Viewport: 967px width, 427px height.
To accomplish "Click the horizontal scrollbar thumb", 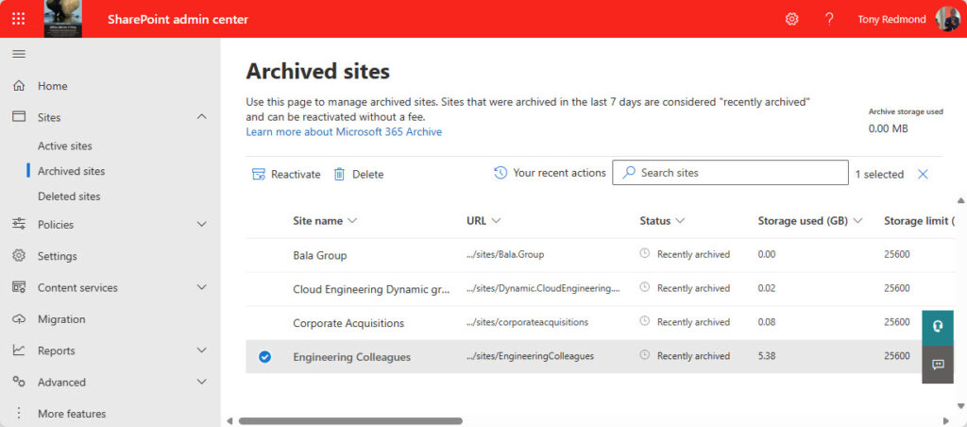I will [350, 420].
